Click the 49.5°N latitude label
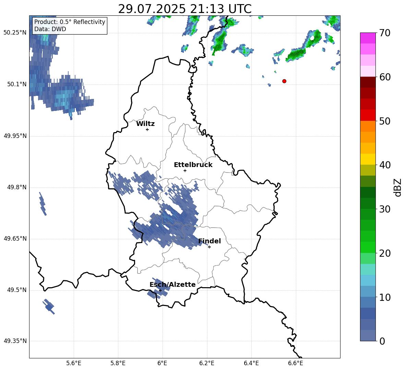The image size is (406, 370). [x=17, y=290]
